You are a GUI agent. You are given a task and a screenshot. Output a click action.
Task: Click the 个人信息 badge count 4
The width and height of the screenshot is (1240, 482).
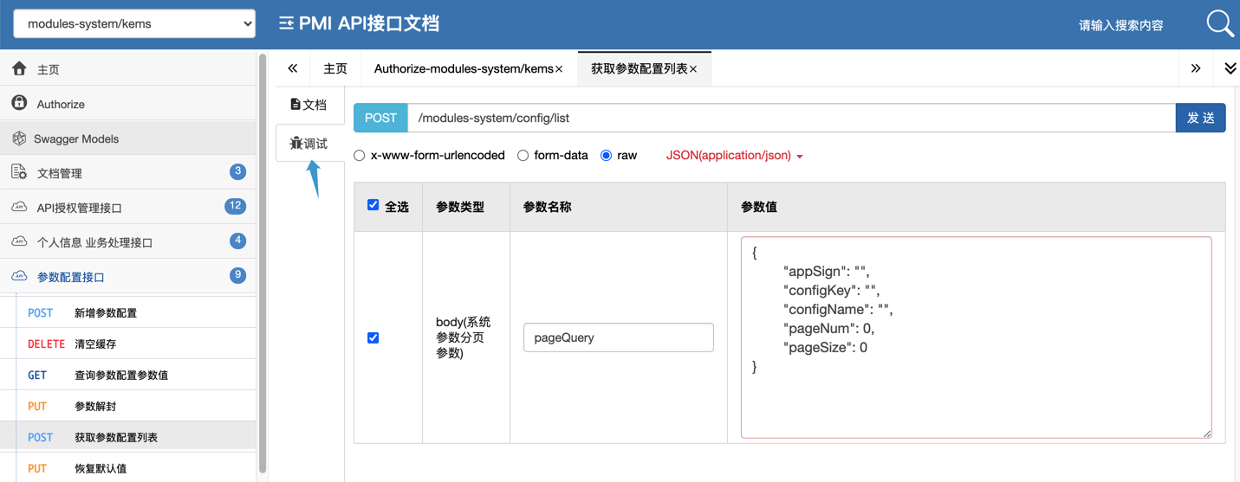pyautogui.click(x=237, y=241)
